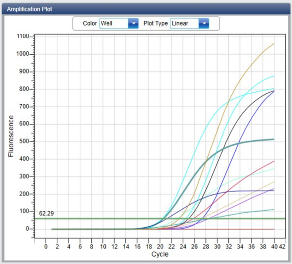Image resolution: width=292 pixels, height=264 pixels.
Task: Click the 1100 fluorescence tick label
Action: point(23,37)
